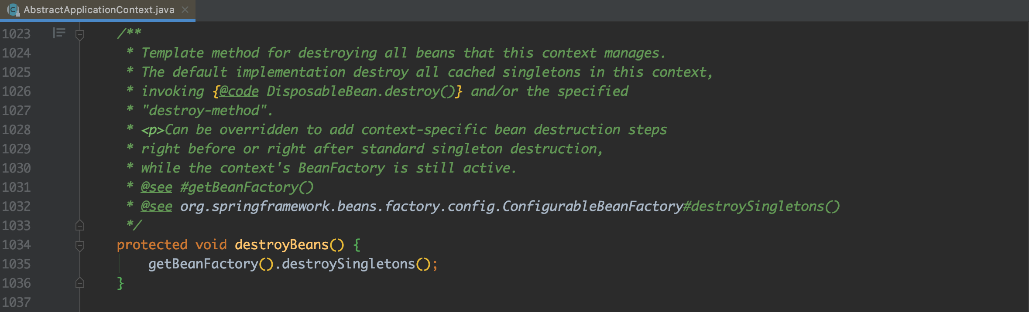Close the AbstractApplicationContext.java tab
The image size is (1029, 312).
185,10
